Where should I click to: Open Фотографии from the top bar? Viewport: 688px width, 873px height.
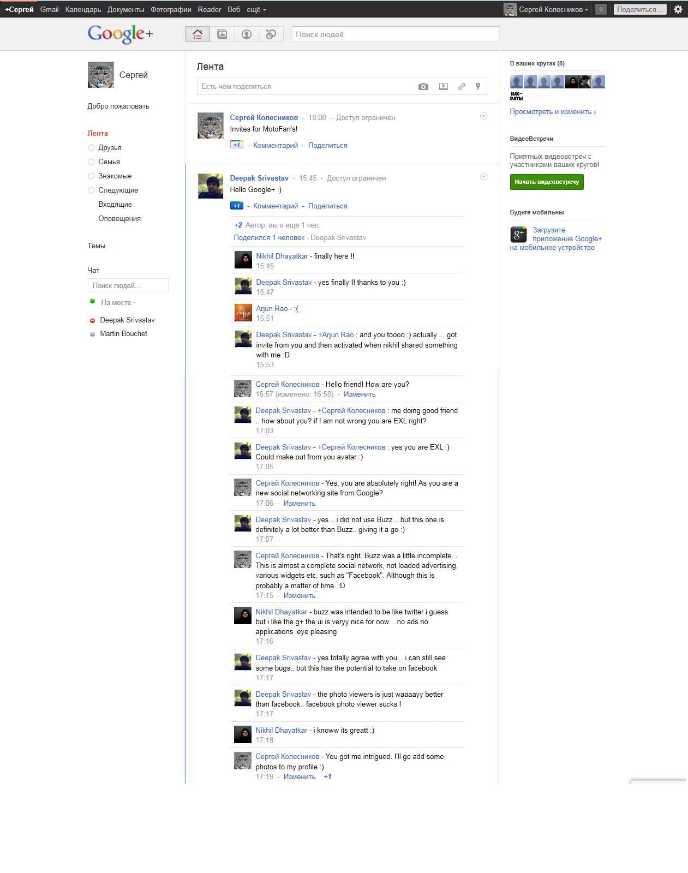click(x=171, y=10)
